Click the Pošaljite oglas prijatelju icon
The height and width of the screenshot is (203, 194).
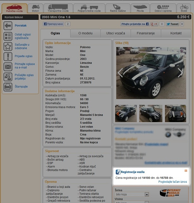click(x=8, y=77)
